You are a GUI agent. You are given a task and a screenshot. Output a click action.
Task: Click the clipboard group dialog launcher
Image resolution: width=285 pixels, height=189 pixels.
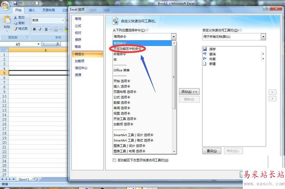[27, 37]
